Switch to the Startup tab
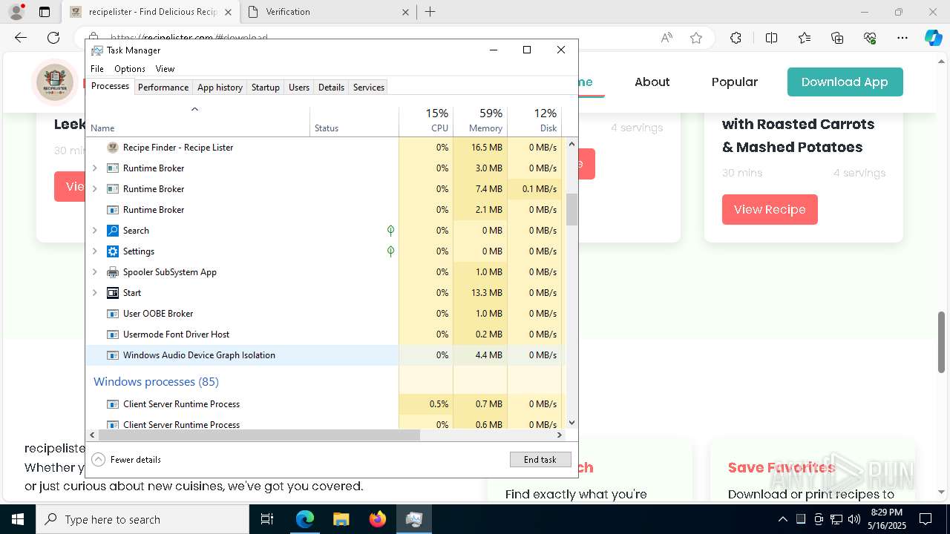The width and height of the screenshot is (950, 534). pos(265,88)
